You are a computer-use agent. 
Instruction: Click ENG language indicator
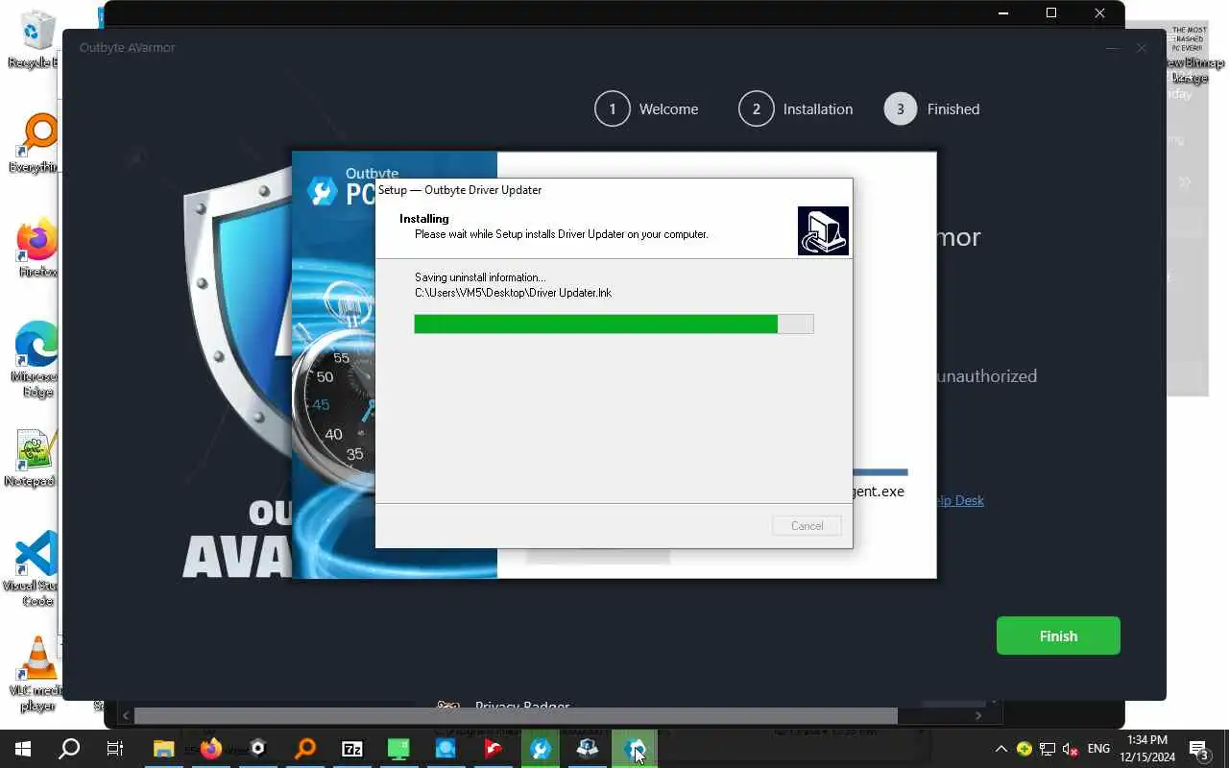point(1098,749)
